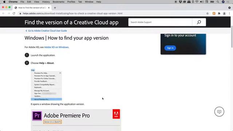Viewport: 233px width, 131px height.
Task: Open the File menu
Action: (x=22, y=2)
